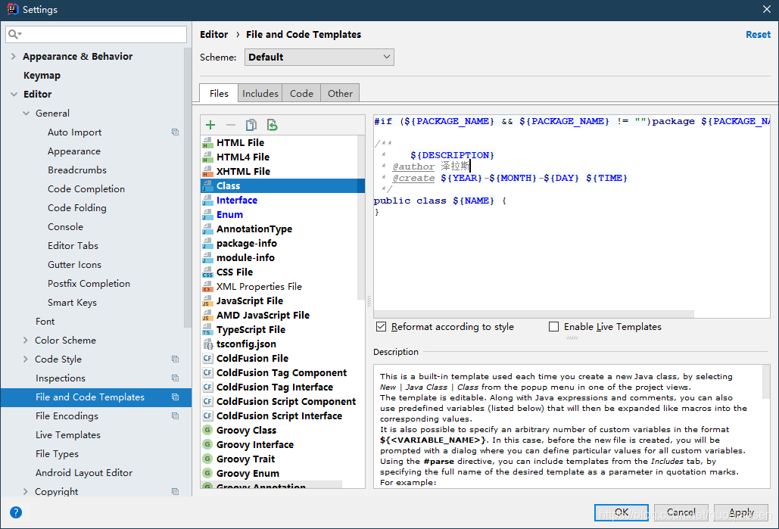Expand the Copyright node
This screenshot has width=779, height=529.
[x=25, y=491]
